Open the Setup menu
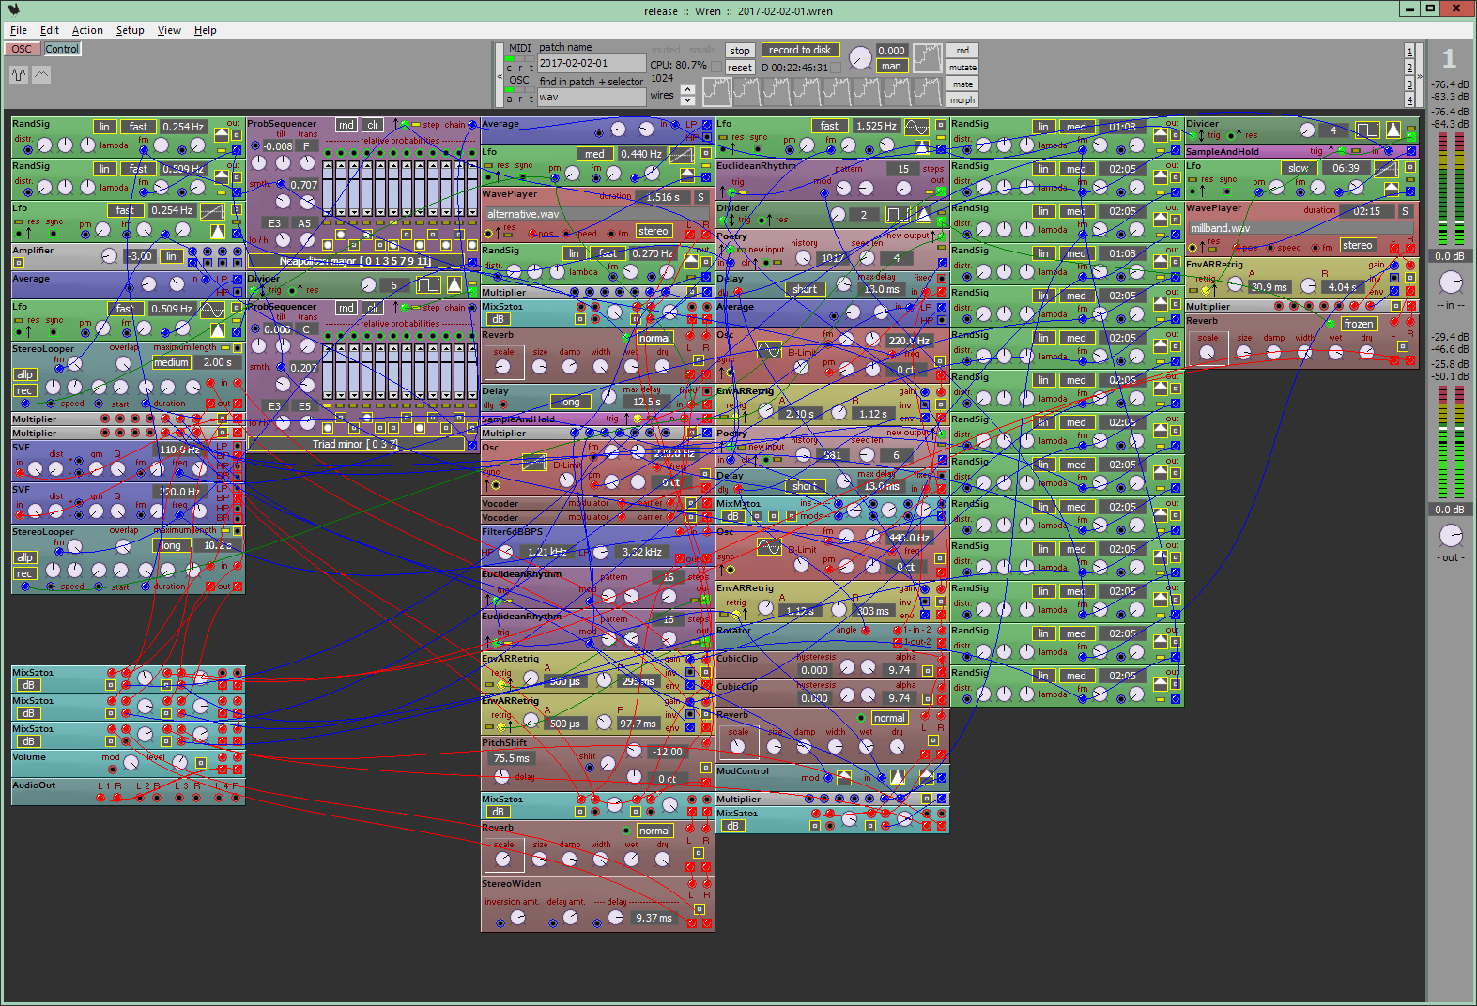This screenshot has width=1477, height=1006. click(x=131, y=30)
